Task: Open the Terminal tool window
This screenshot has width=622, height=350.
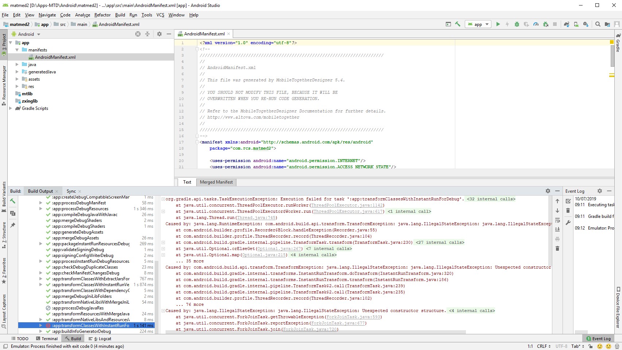Action: point(47,339)
